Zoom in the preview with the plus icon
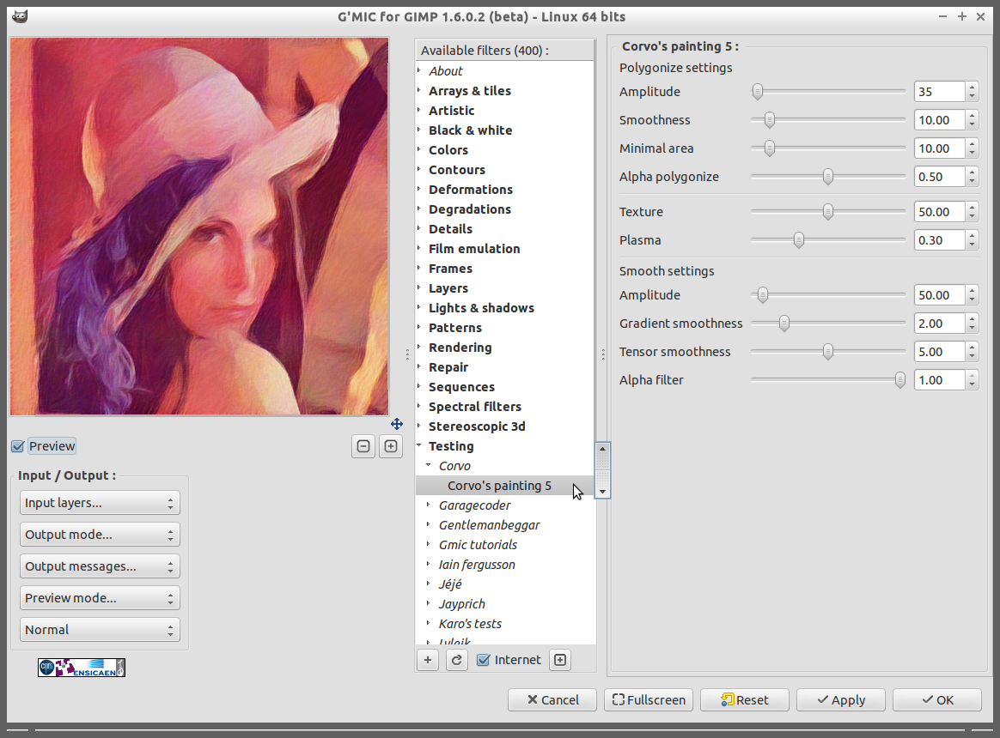This screenshot has height=738, width=1000. (x=391, y=446)
